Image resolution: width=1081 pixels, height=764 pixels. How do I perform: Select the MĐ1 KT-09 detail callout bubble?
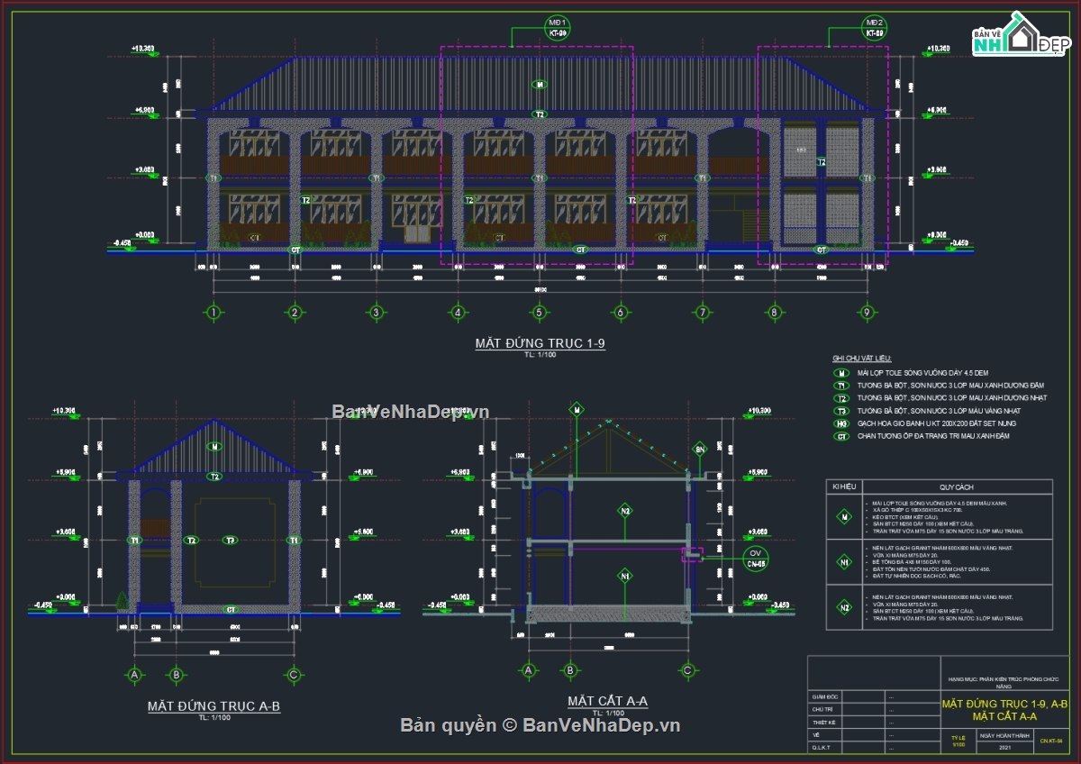point(558,27)
